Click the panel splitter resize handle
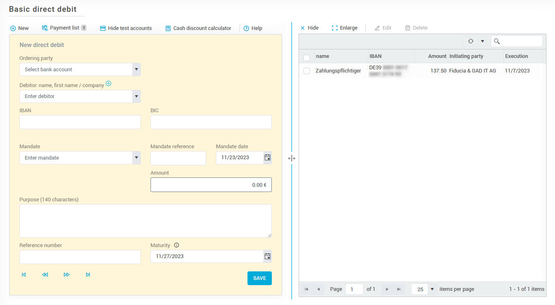This screenshot has width=555, height=305. click(292, 158)
